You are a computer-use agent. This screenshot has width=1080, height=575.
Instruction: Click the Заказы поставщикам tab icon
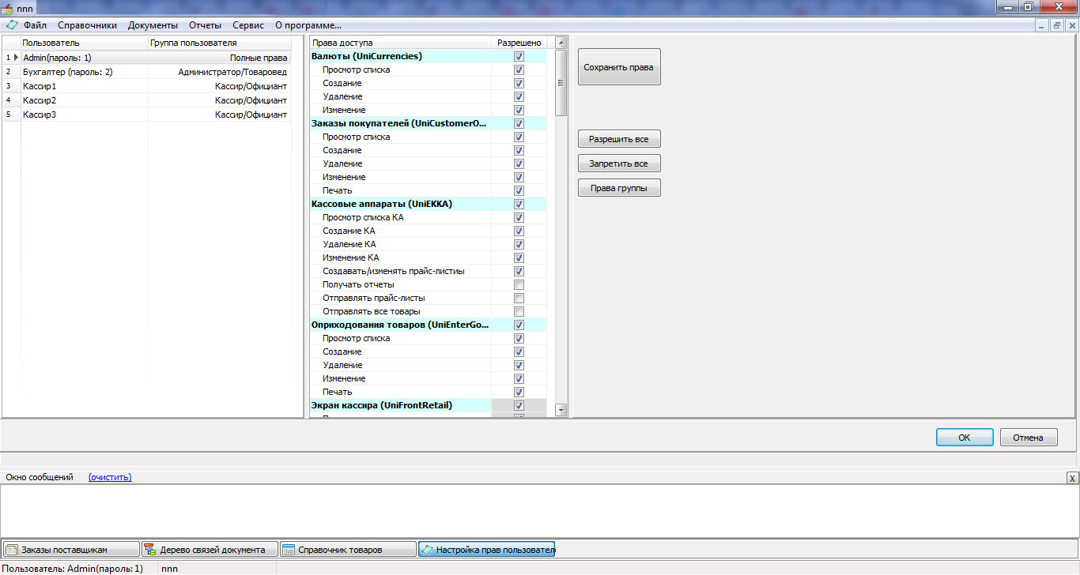click(12, 549)
